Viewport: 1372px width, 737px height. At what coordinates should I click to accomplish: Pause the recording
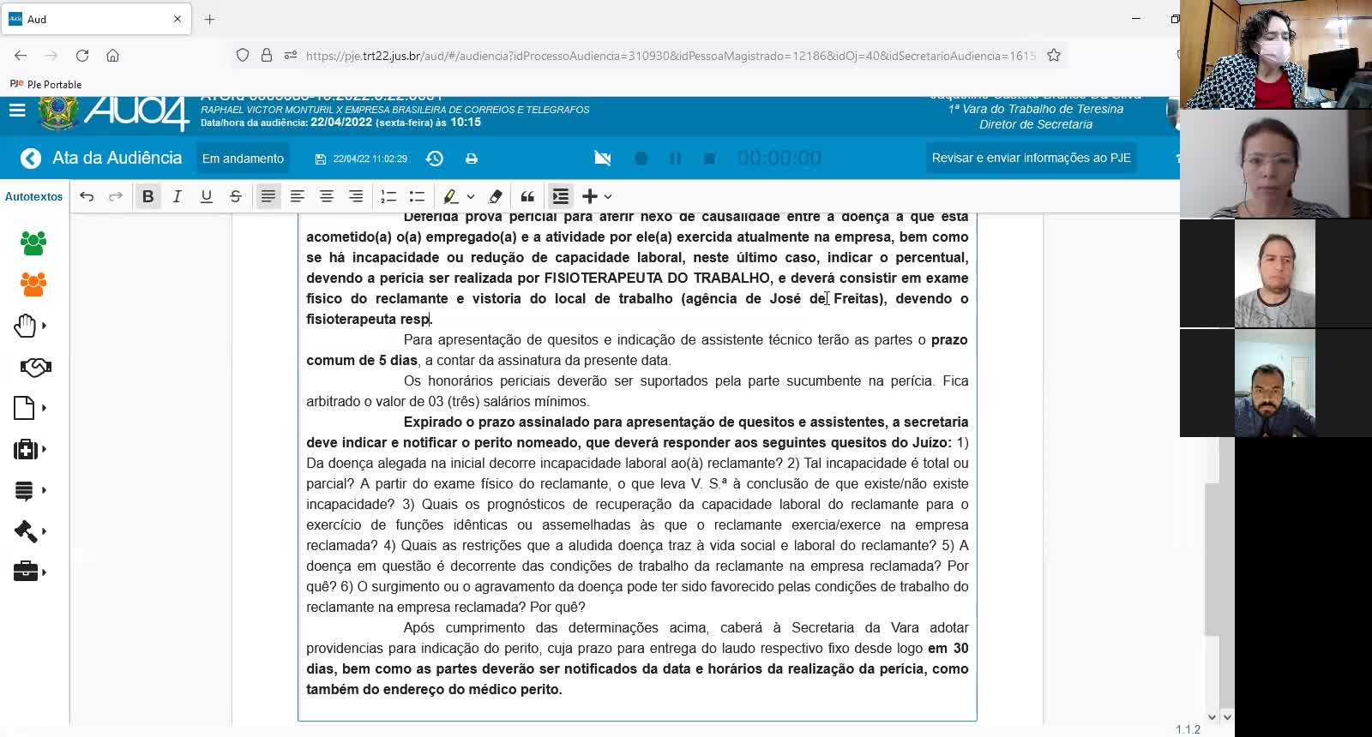pyautogui.click(x=676, y=159)
